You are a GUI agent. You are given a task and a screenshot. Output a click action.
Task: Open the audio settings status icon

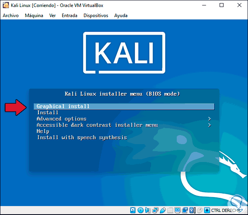pyautogui.click(x=148, y=210)
